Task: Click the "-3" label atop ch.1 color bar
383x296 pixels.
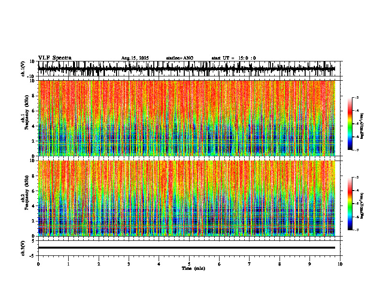Action: coord(356,97)
